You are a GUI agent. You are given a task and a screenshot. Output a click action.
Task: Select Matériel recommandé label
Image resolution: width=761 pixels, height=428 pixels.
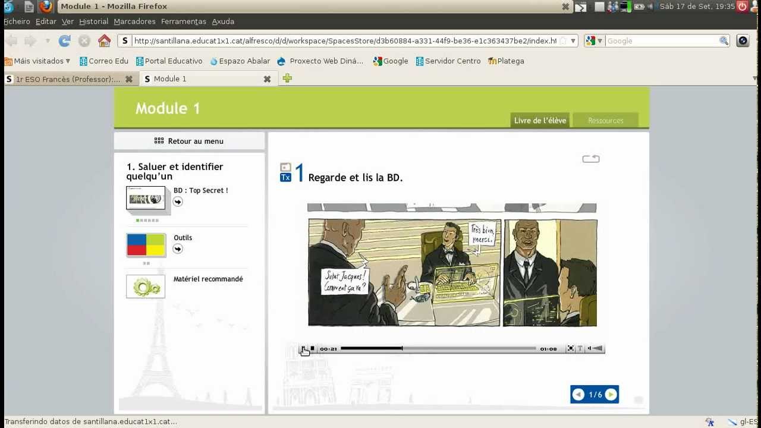pos(208,279)
